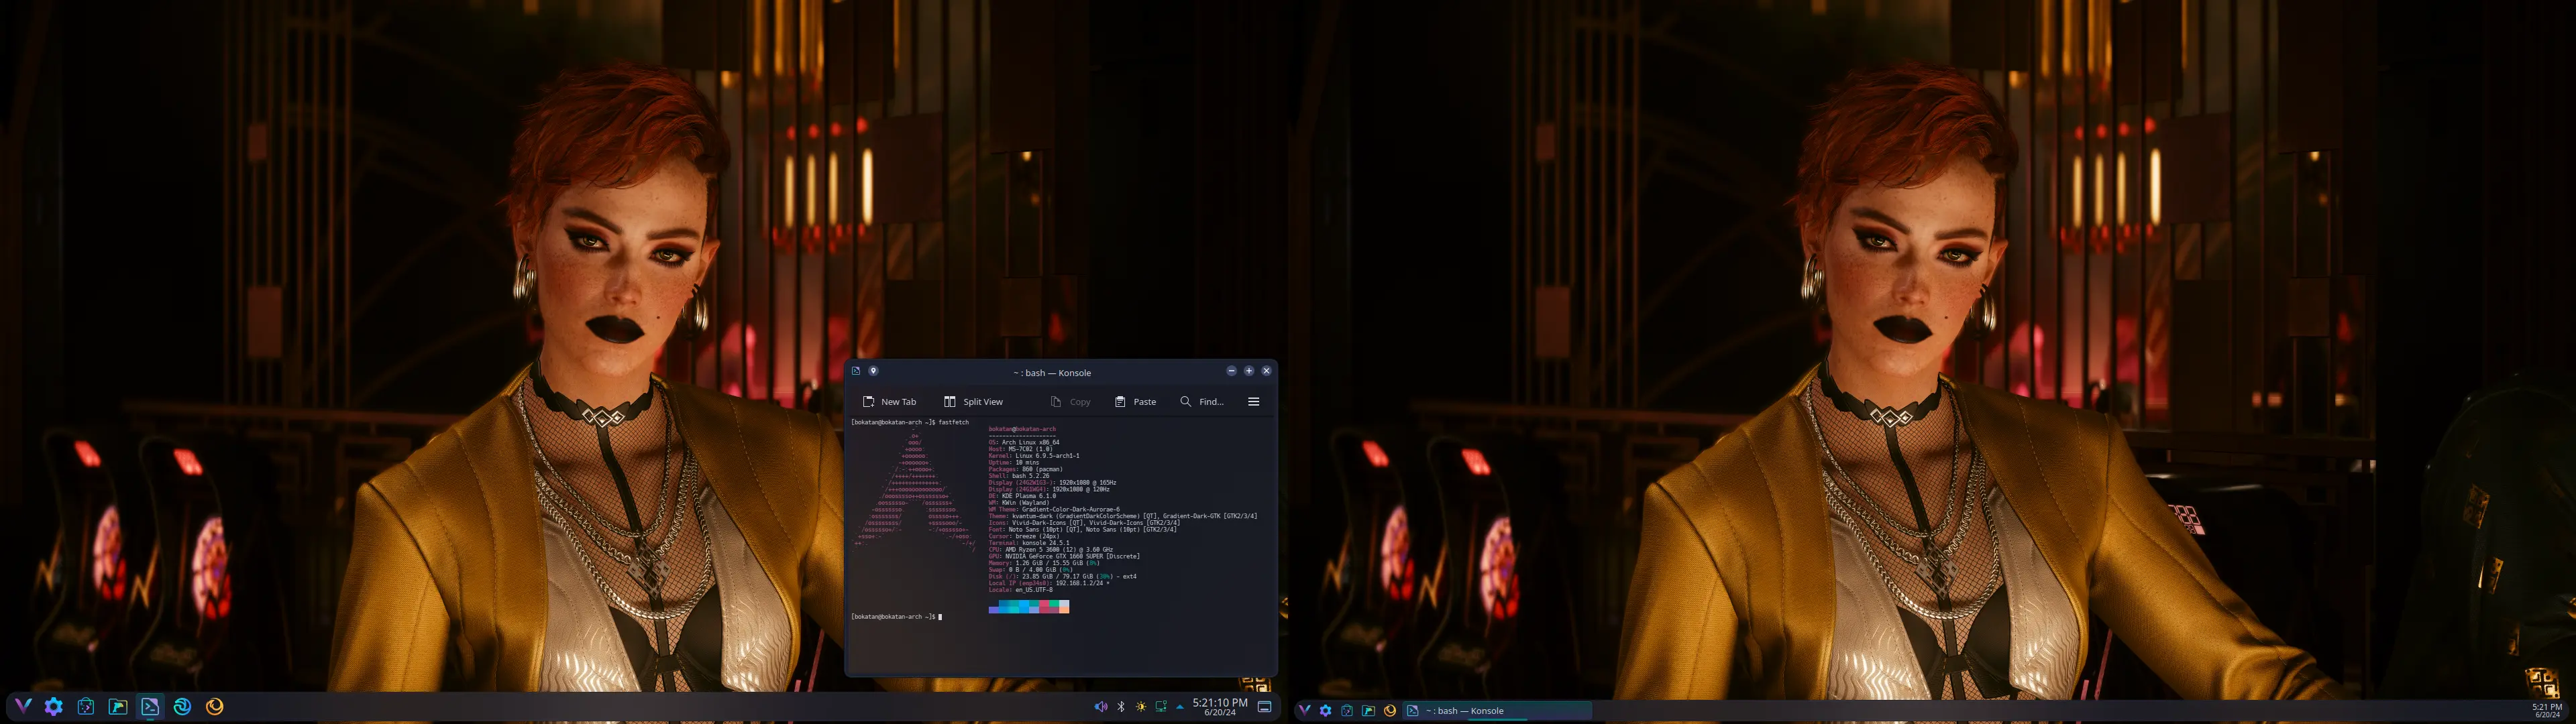This screenshot has width=2576, height=724.
Task: Open the volume control in system tray
Action: click(x=1100, y=706)
